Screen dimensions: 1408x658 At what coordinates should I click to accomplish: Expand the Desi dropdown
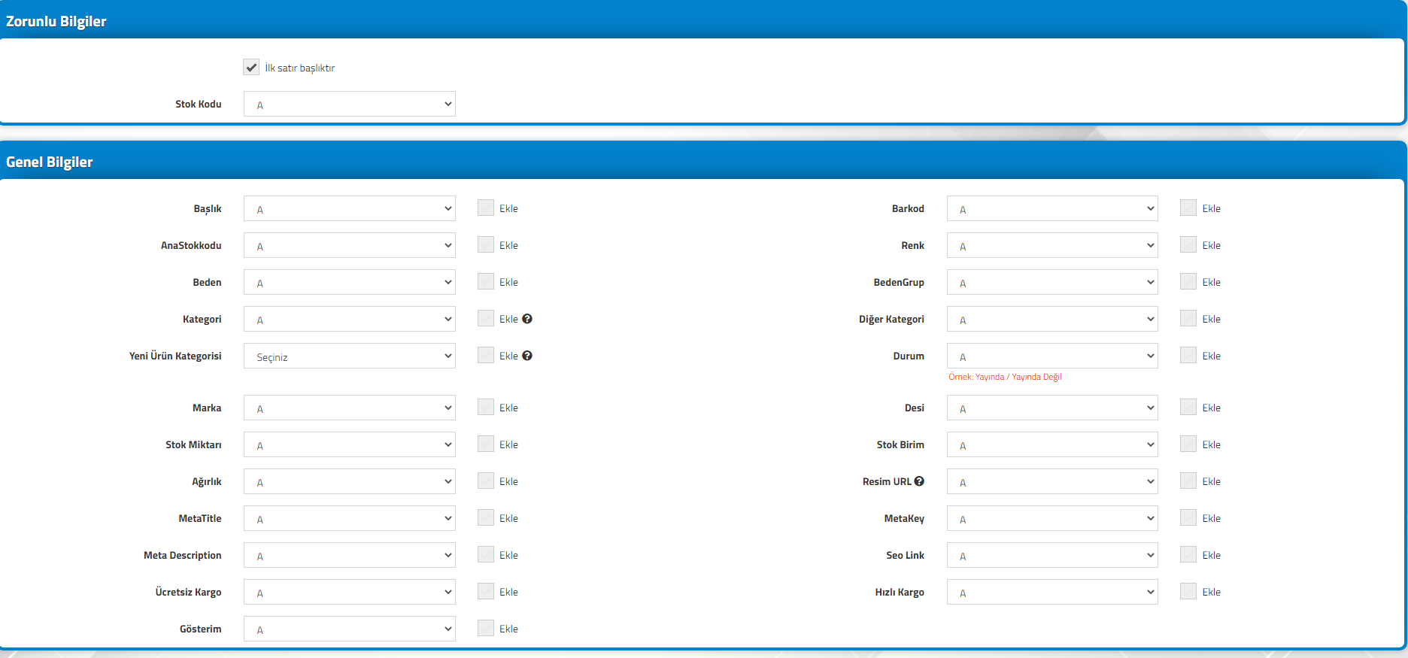pyautogui.click(x=1052, y=408)
